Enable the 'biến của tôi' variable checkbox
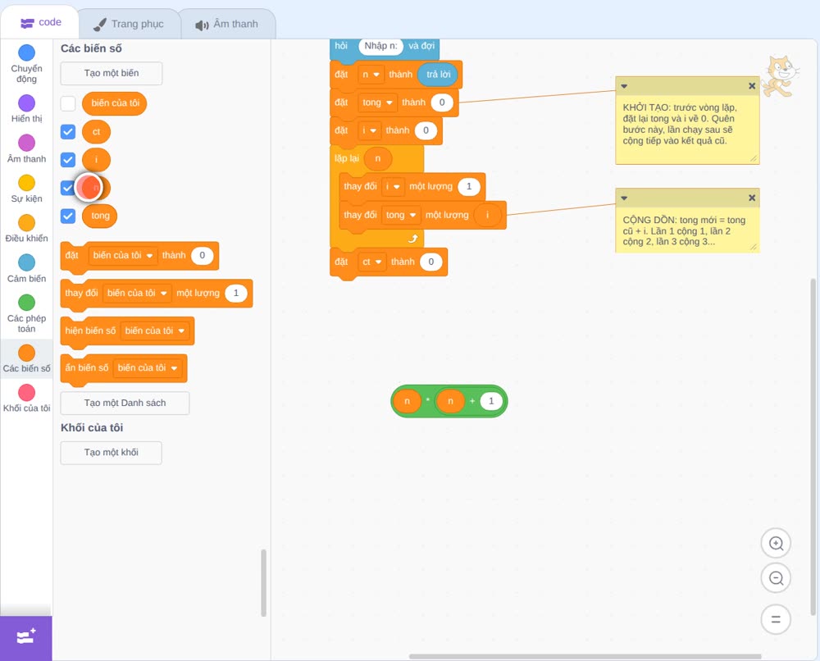 (x=68, y=103)
